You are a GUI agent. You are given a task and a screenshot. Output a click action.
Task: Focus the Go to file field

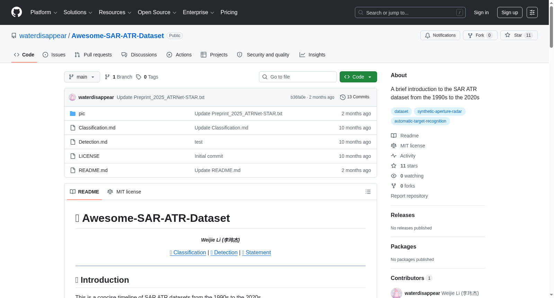298,77
